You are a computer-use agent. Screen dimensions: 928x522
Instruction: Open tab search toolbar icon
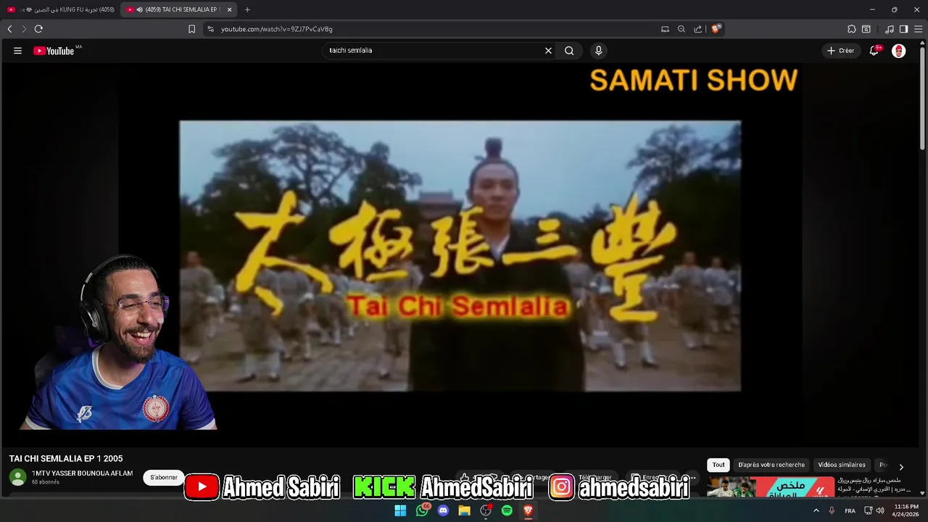866,29
